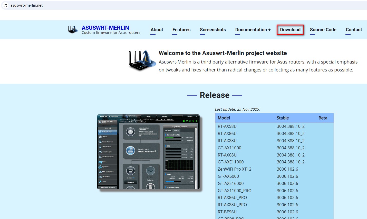Click RT-AX58U stable version 3004.388.10_2
367x219 pixels.
(291, 126)
